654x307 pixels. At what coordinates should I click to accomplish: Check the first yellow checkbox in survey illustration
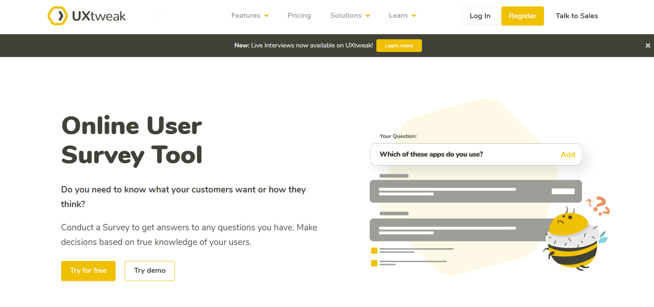[x=374, y=250]
